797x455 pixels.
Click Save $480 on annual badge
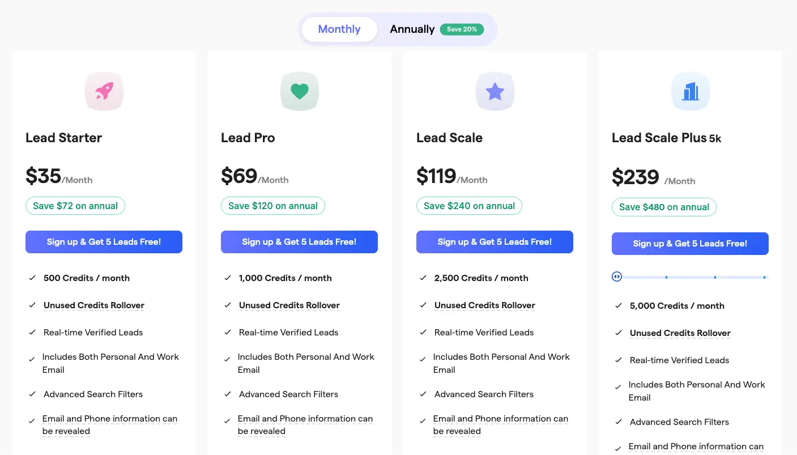coord(664,207)
